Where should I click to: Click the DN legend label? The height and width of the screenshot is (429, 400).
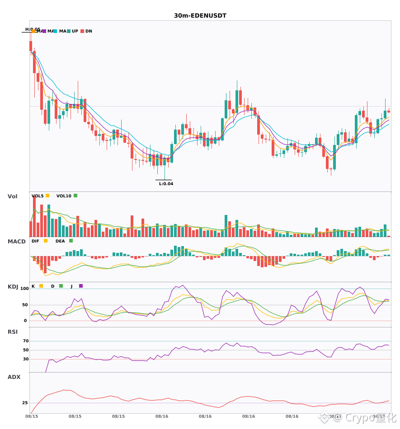point(89,31)
